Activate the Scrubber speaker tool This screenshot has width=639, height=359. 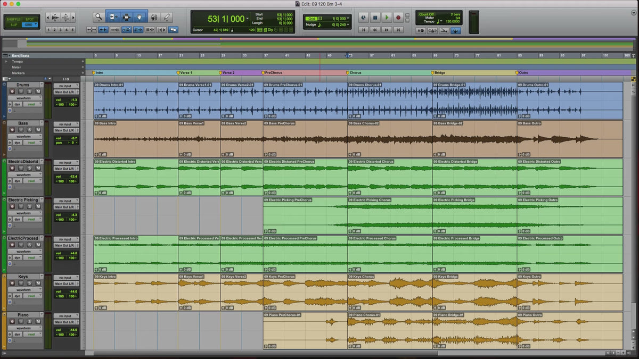(154, 17)
